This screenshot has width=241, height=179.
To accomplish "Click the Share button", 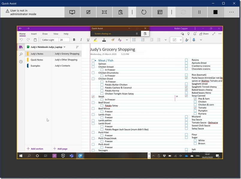I will tap(204, 34).
